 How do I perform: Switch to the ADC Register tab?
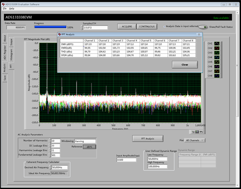click(x=5, y=52)
